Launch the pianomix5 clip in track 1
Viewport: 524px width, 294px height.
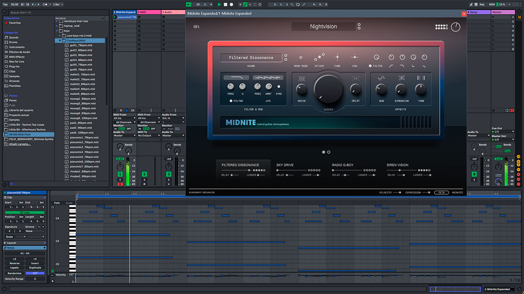115,17
